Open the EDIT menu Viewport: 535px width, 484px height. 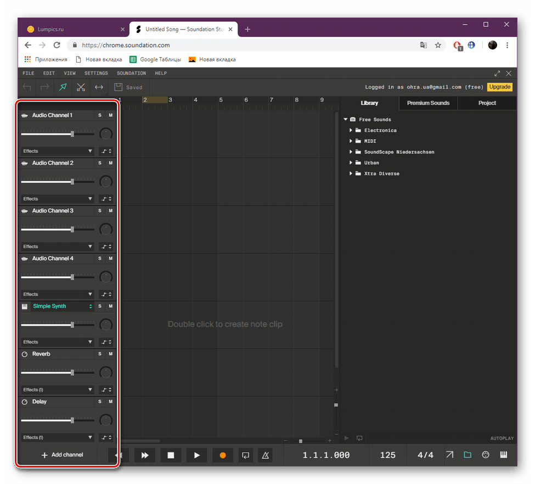pos(49,73)
